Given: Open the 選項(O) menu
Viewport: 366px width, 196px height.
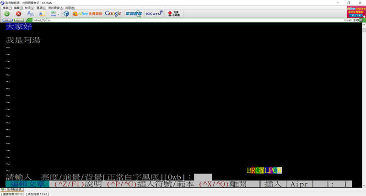Looking at the screenshot, I should click(x=41, y=8).
